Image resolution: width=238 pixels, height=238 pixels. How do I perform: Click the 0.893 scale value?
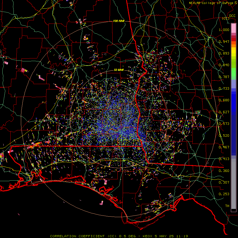click(x=224, y=53)
